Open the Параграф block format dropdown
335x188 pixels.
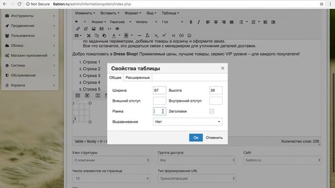[x=120, y=22]
